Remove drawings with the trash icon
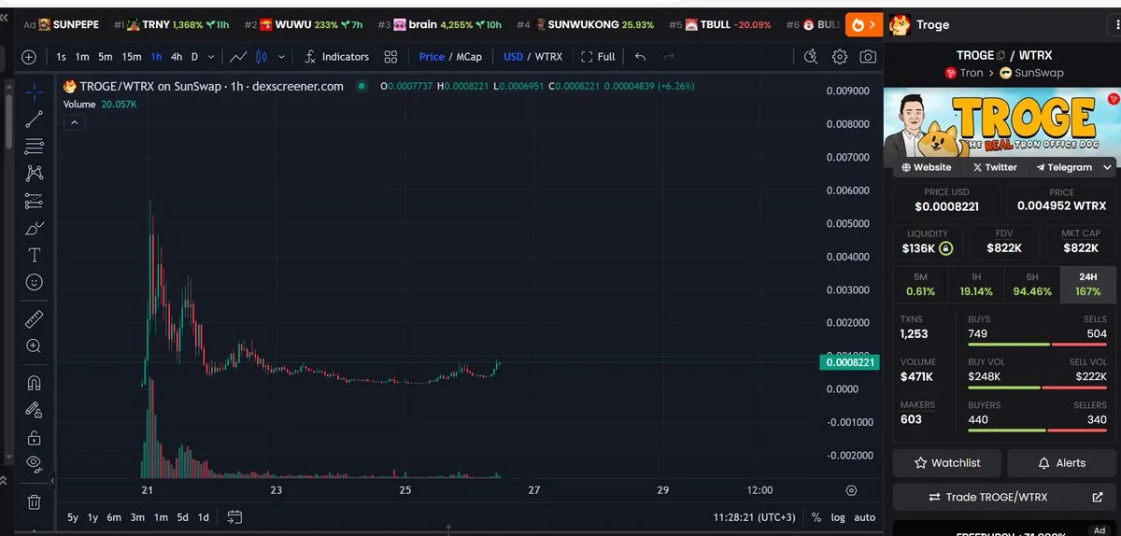Image resolution: width=1121 pixels, height=536 pixels. coord(35,502)
